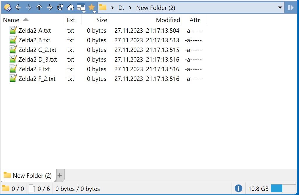Select the New Folder (2) tab
The height and width of the screenshot is (195, 299).
tap(29, 175)
